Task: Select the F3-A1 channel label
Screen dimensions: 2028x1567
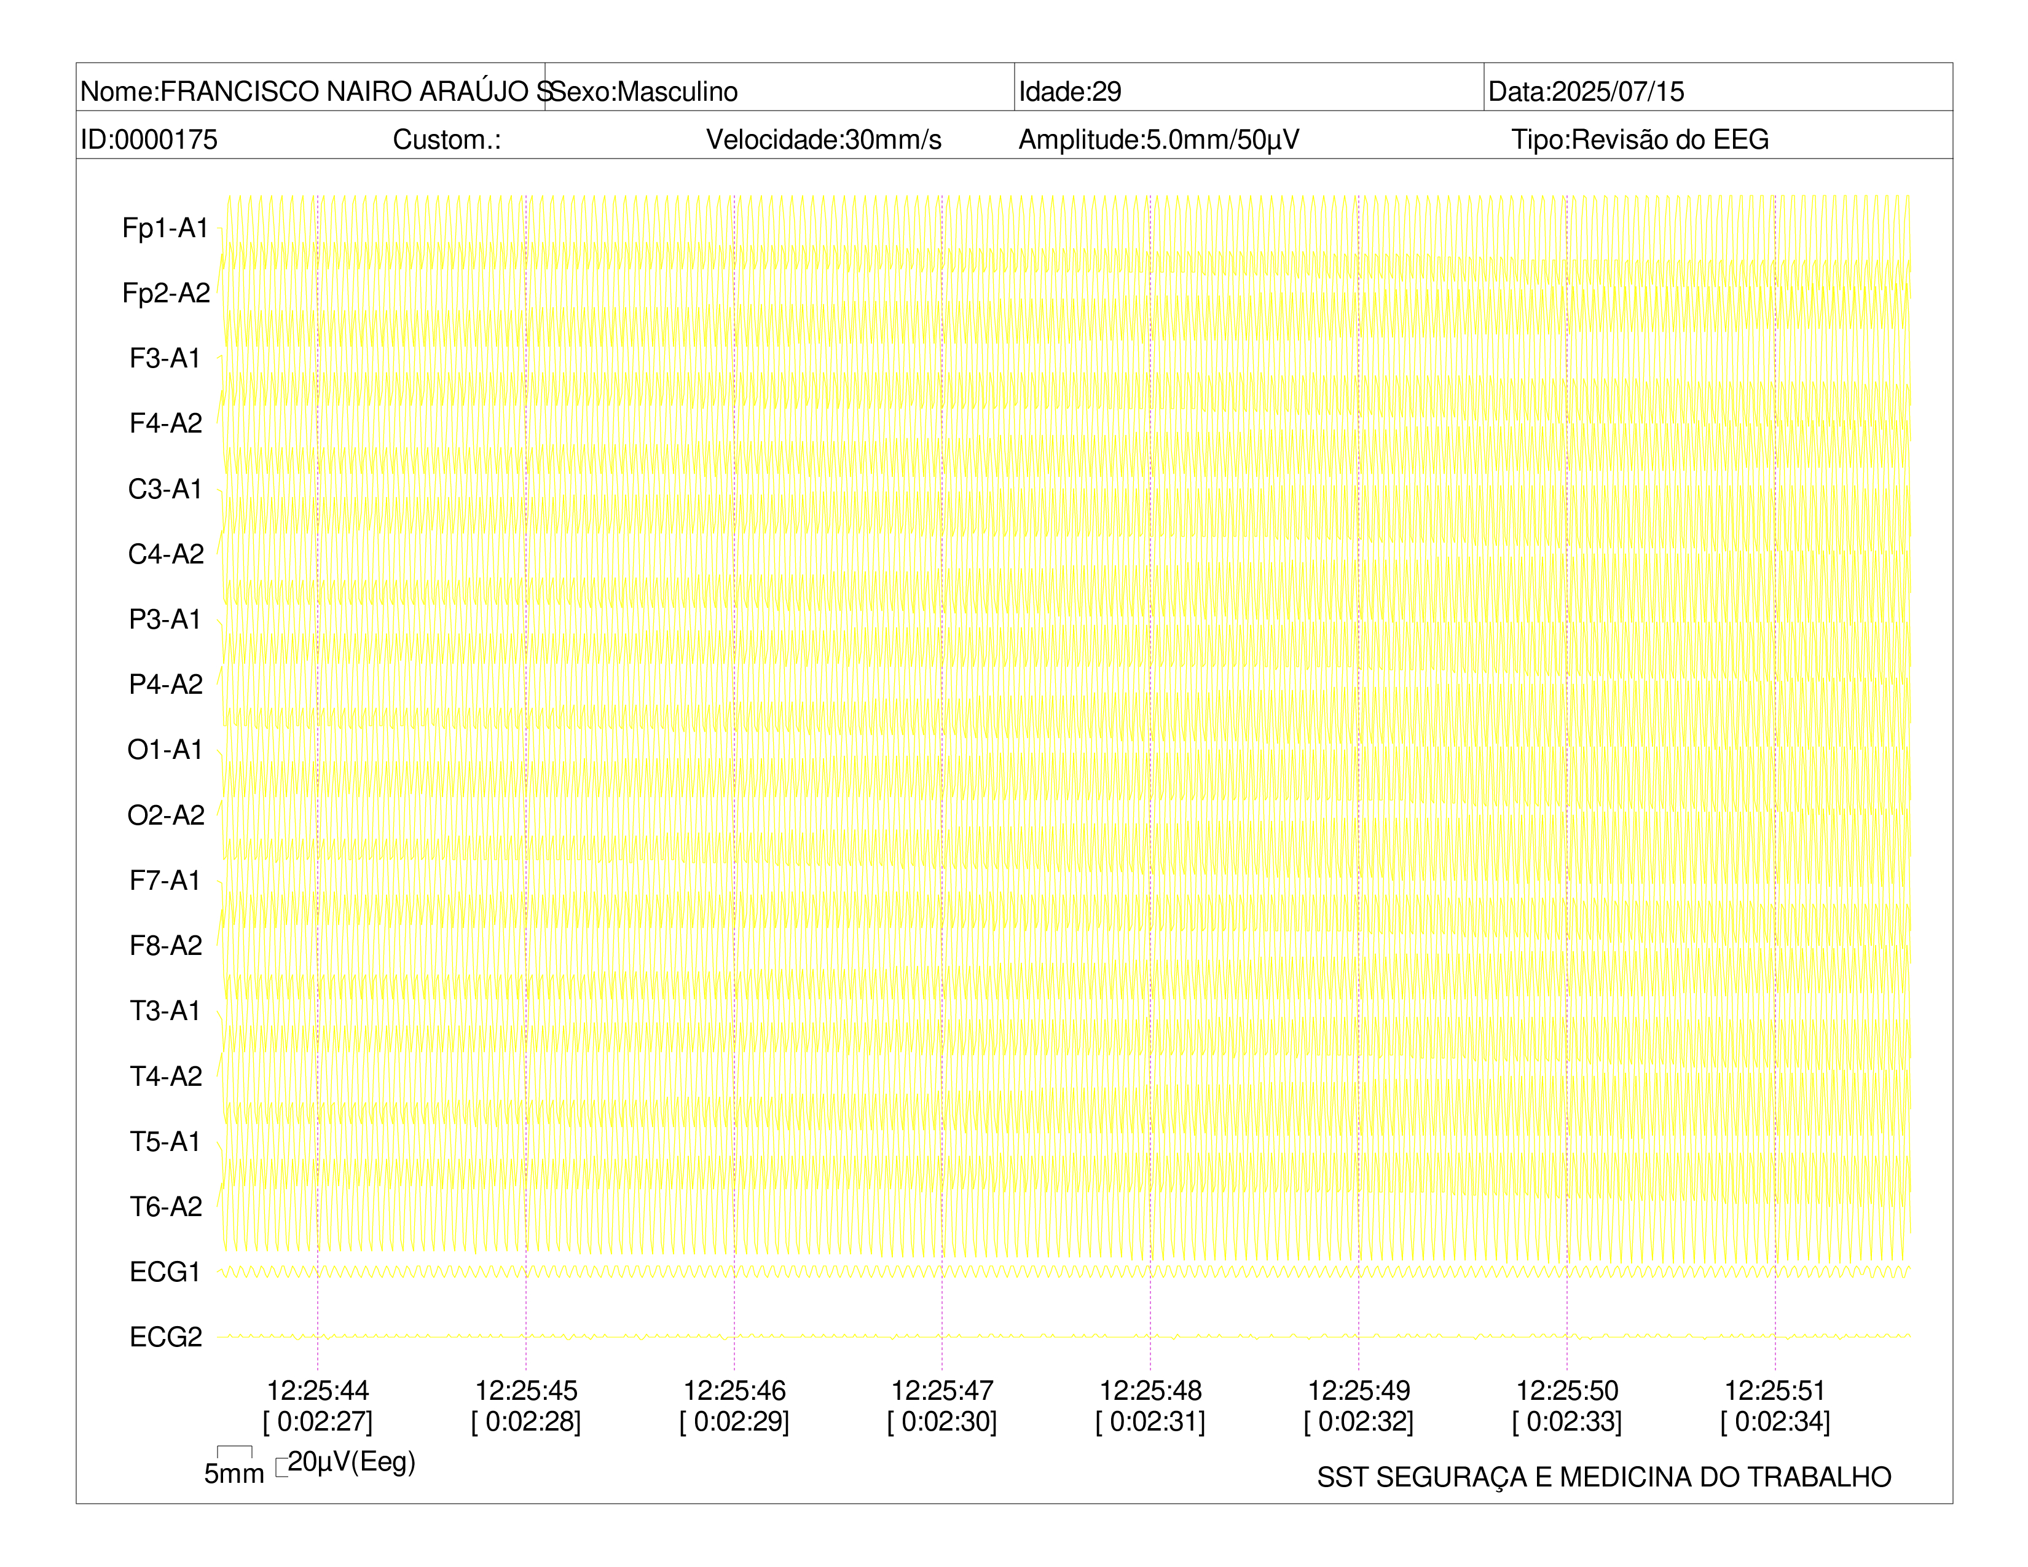Action: coord(165,358)
